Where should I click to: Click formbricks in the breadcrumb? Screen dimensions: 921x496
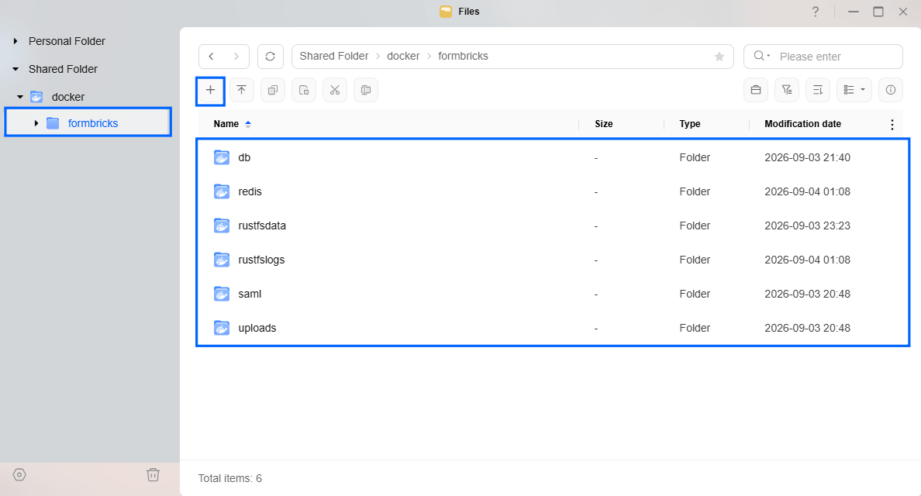463,57
